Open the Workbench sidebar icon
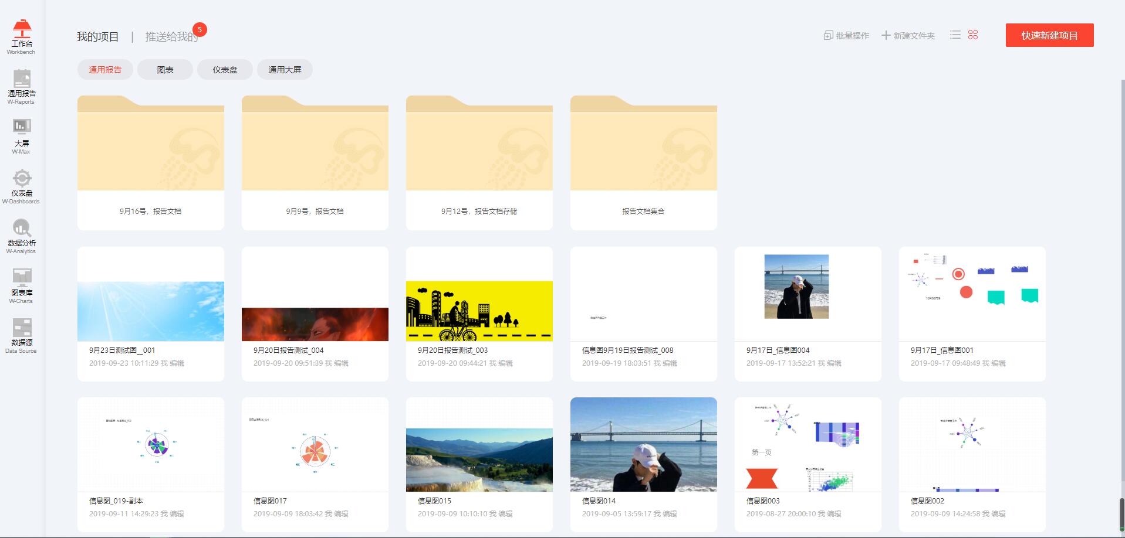This screenshot has width=1125, height=538. [x=22, y=36]
